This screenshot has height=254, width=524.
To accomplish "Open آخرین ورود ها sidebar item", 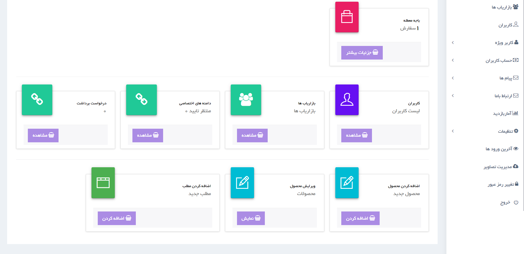I will click(502, 149).
